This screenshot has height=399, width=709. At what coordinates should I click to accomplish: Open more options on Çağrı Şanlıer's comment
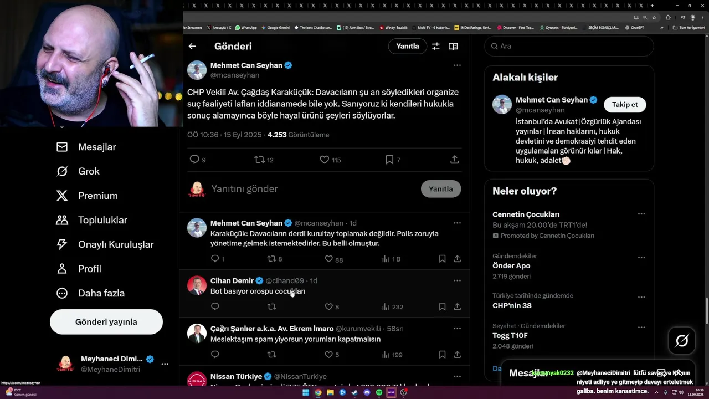(x=457, y=328)
